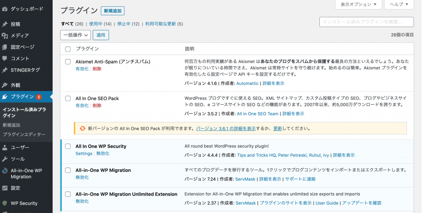The width and height of the screenshot is (422, 213).
Task: View バージョン 3.6.1 の詳細を表示 link
Action: tap(226, 129)
